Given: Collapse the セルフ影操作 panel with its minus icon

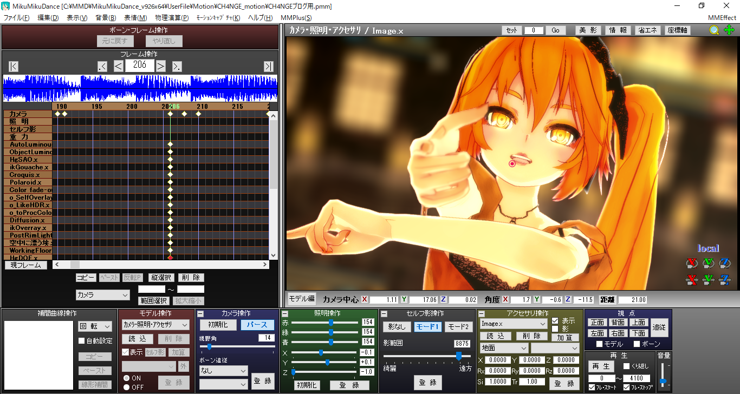Looking at the screenshot, I should [384, 314].
